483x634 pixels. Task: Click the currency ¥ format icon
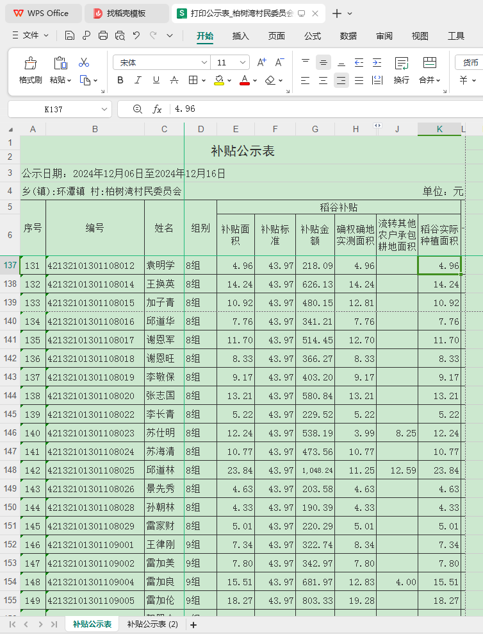click(464, 80)
